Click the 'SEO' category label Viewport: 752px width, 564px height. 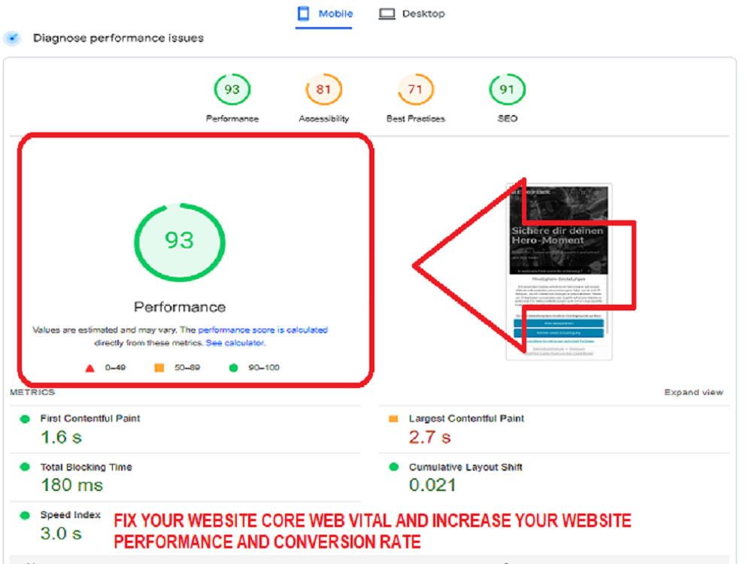[508, 119]
